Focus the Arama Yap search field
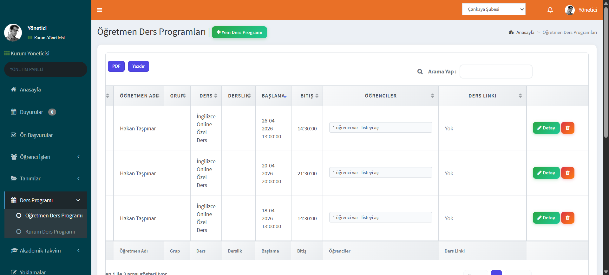Image resolution: width=609 pixels, height=275 pixels. pyautogui.click(x=496, y=72)
